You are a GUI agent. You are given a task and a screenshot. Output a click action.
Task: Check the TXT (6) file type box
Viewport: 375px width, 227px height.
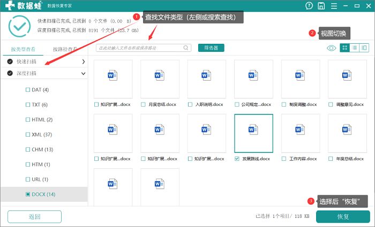coord(28,105)
